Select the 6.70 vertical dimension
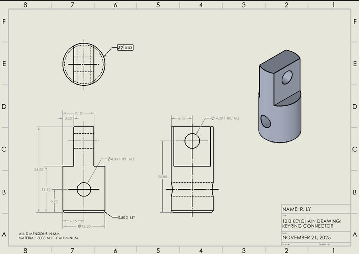Image resolution: width=359 pixels, height=254 pixels. pyautogui.click(x=54, y=201)
